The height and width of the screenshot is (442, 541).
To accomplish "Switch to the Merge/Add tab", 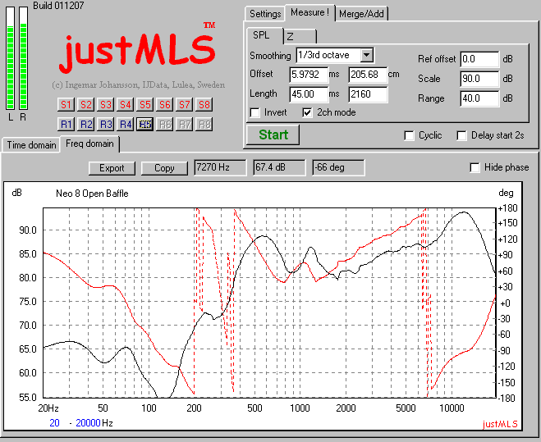I will (x=361, y=14).
